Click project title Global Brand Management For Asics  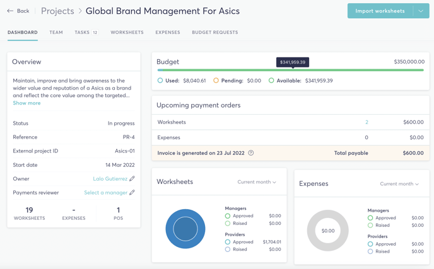[163, 11]
